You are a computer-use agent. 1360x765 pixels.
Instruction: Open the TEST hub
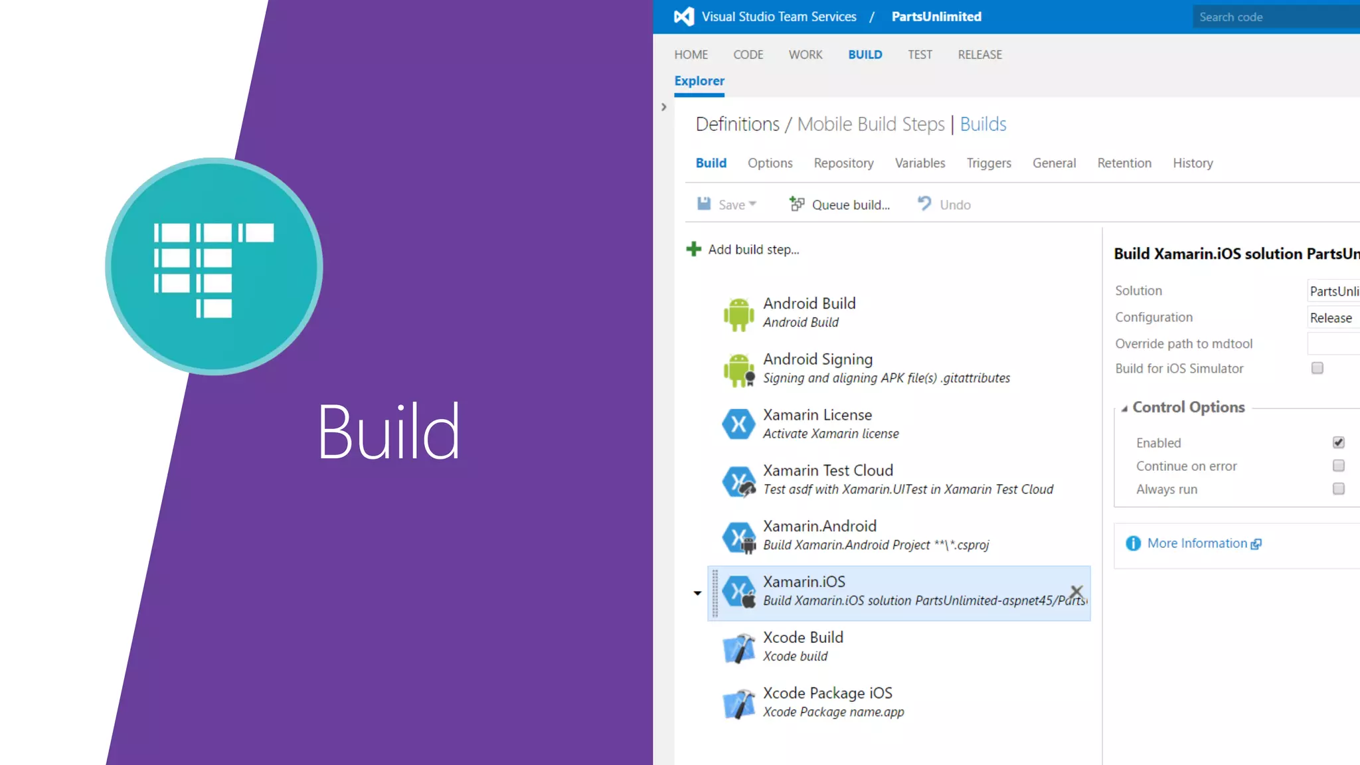(920, 54)
